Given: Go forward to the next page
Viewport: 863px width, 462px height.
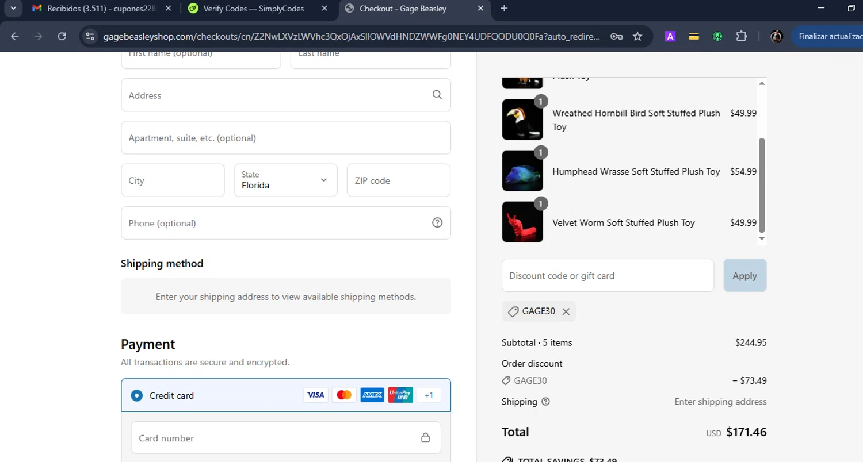Looking at the screenshot, I should tap(39, 36).
